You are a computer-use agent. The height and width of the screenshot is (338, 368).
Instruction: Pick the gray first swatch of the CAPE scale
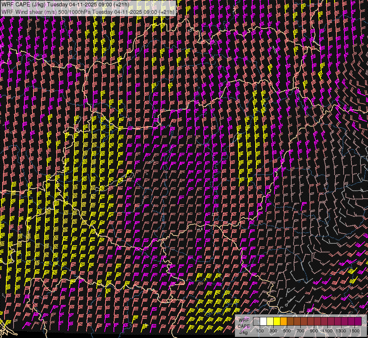pyautogui.click(x=256, y=321)
